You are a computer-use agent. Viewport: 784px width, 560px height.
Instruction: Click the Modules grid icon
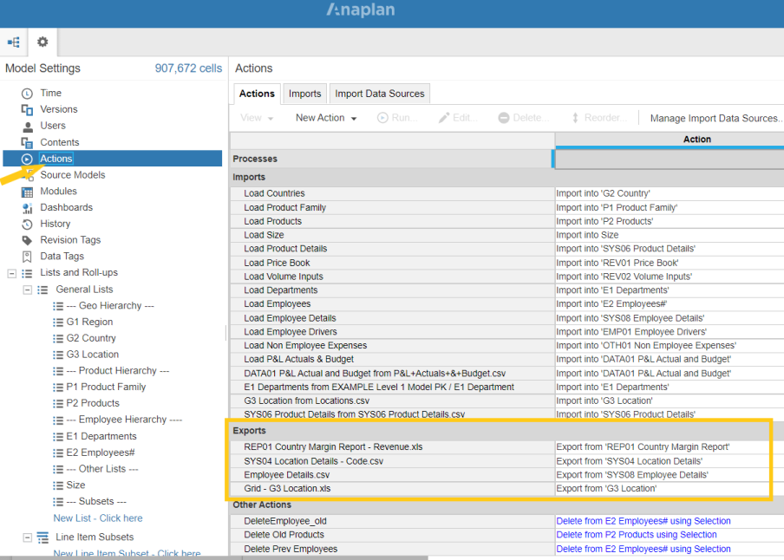pos(27,192)
